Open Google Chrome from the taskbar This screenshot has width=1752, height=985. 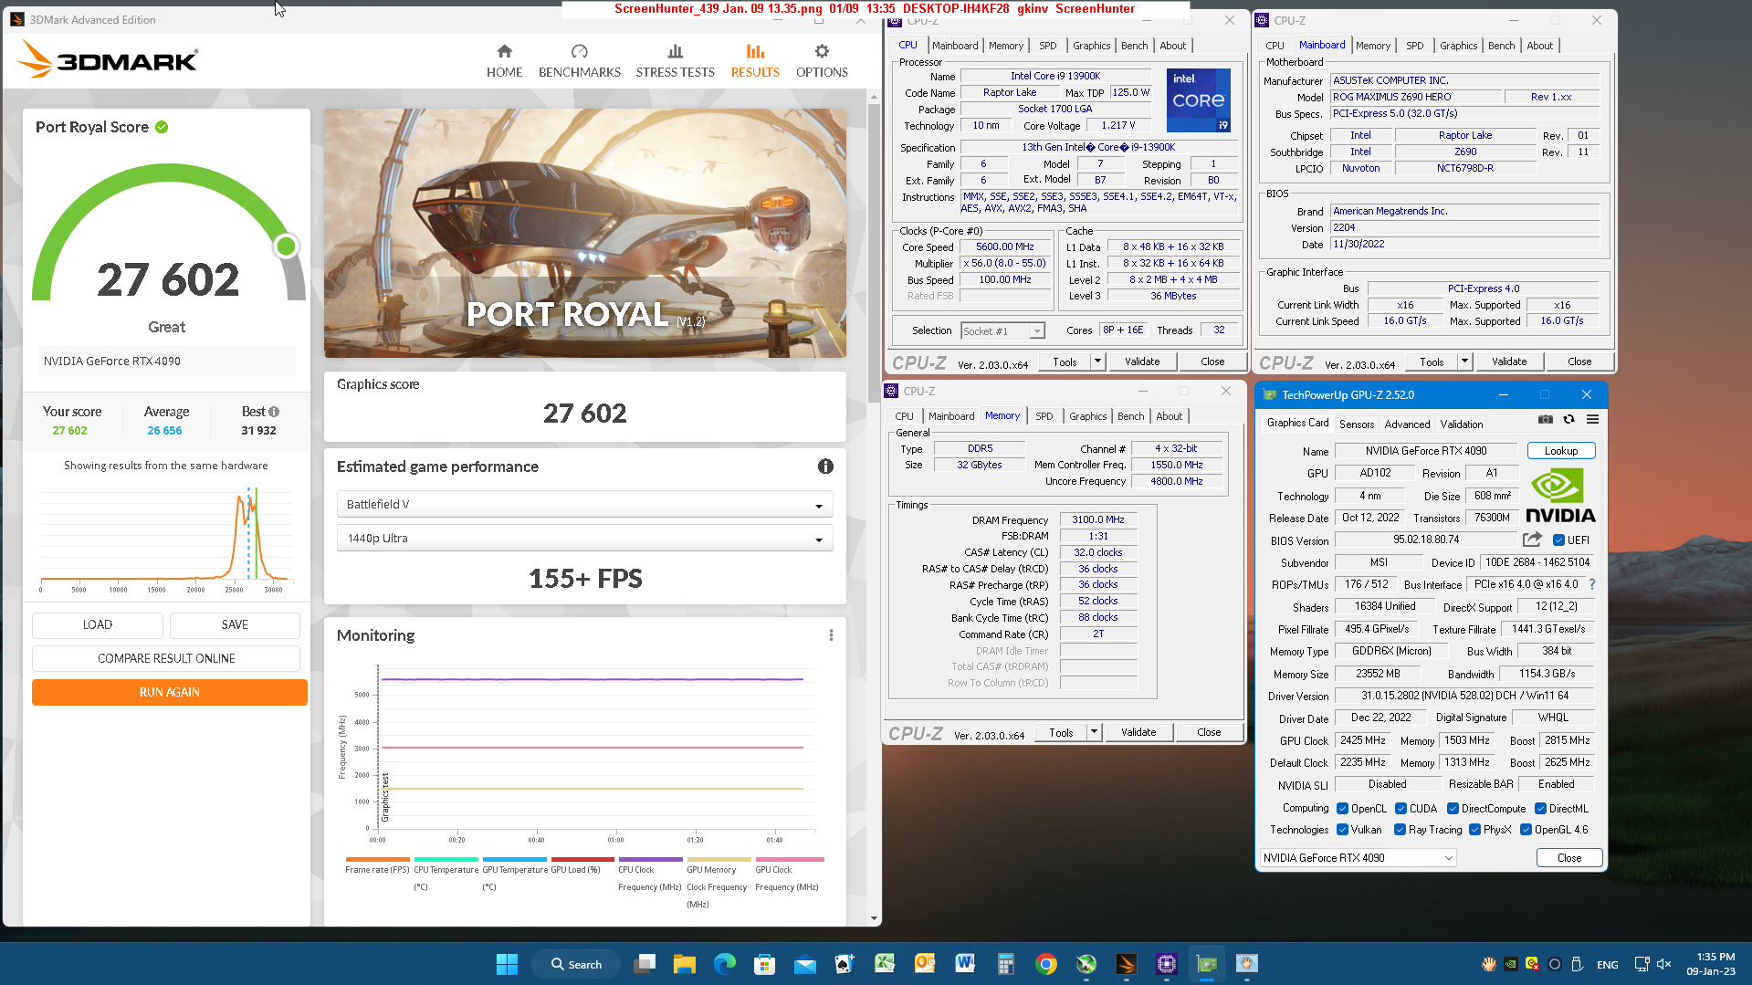[x=1046, y=964]
